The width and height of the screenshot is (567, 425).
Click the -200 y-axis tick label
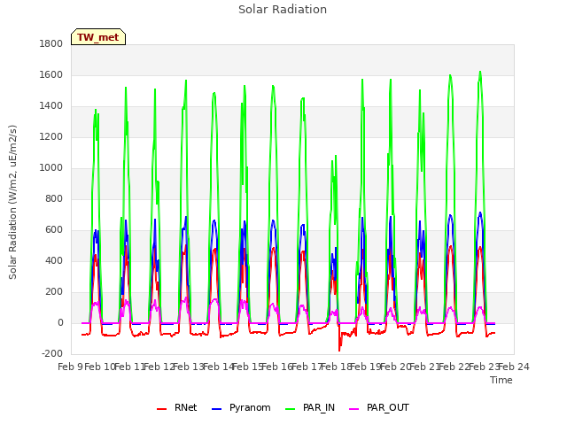(x=52, y=353)
